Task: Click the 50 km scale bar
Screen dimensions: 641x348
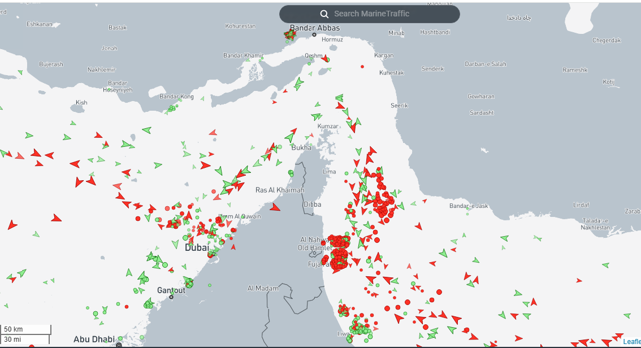Action: coord(26,329)
